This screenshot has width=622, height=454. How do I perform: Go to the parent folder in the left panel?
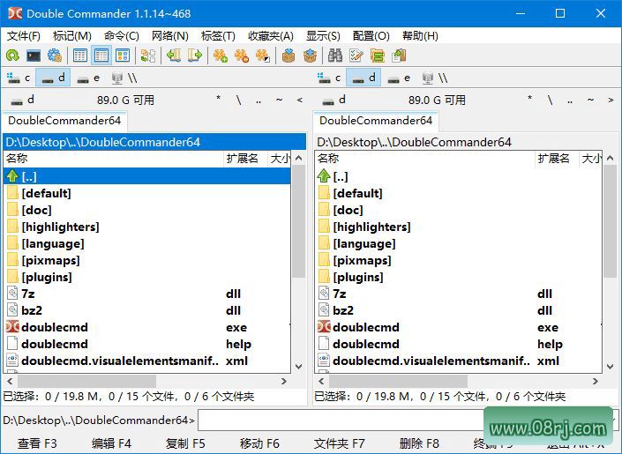[x=259, y=100]
